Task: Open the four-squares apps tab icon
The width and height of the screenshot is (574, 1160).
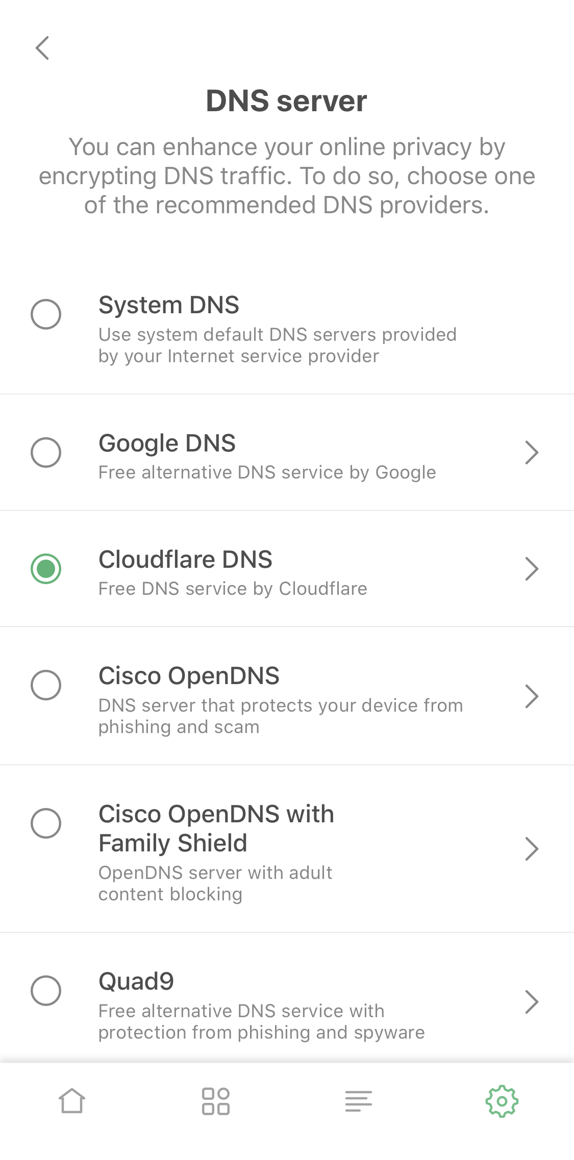Action: (x=216, y=1101)
